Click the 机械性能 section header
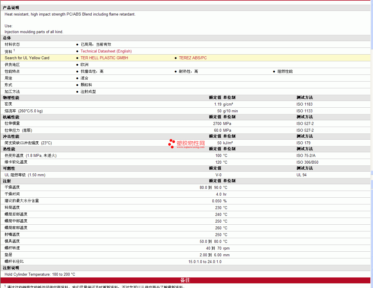Image resolution: width=373 pixels, height=288 pixels. [x=11, y=117]
